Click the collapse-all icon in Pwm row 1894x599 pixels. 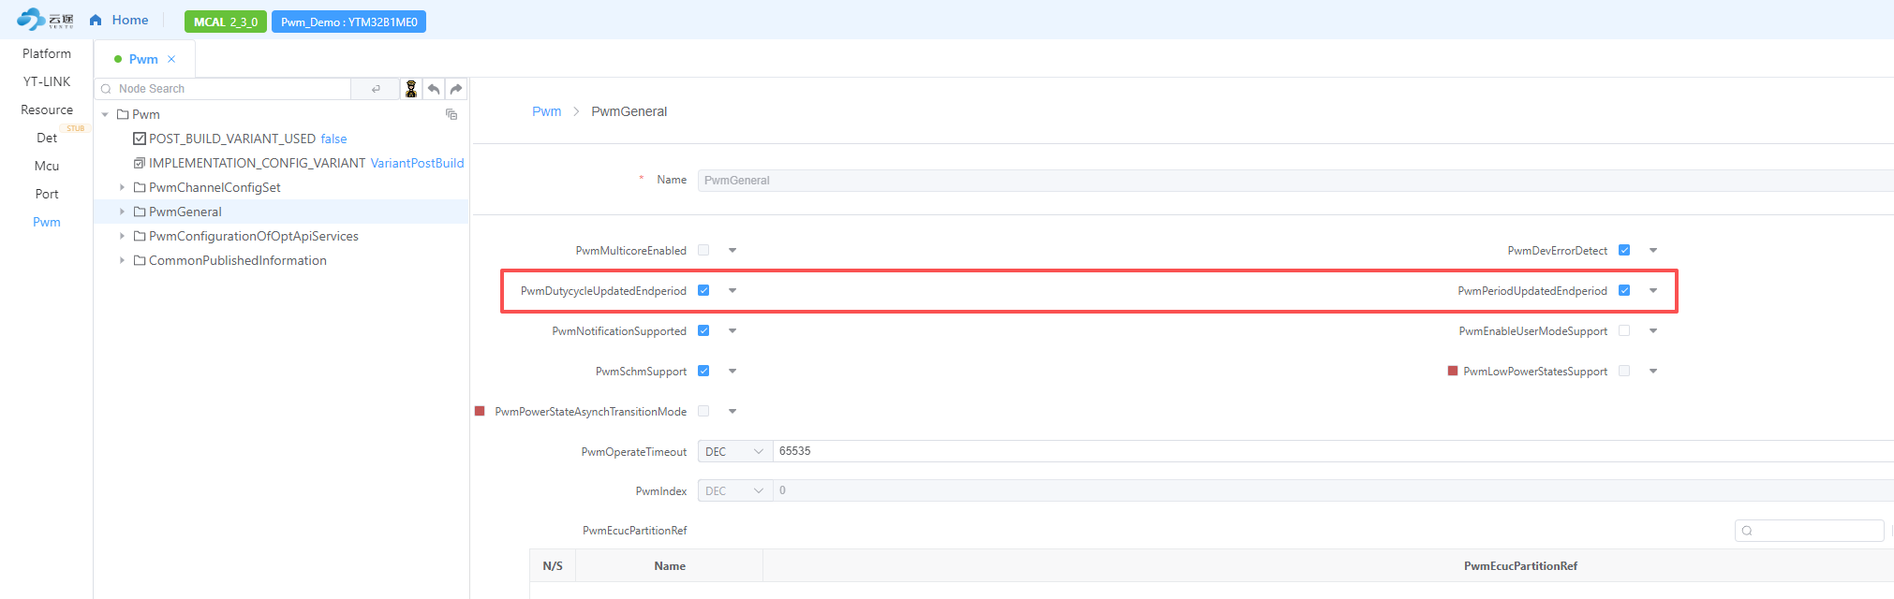(x=451, y=114)
